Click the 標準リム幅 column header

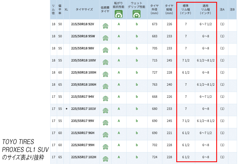(186, 9)
